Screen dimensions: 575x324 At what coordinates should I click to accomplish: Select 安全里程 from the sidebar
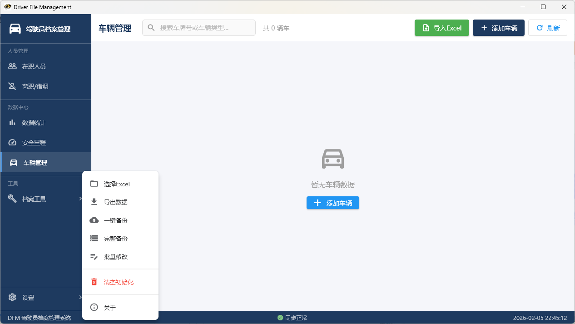(34, 143)
